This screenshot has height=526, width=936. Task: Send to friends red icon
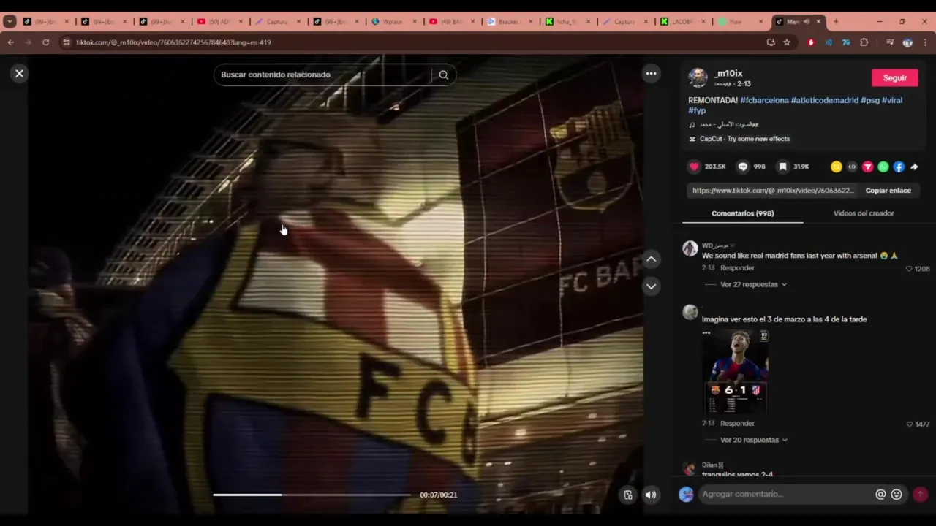point(867,167)
